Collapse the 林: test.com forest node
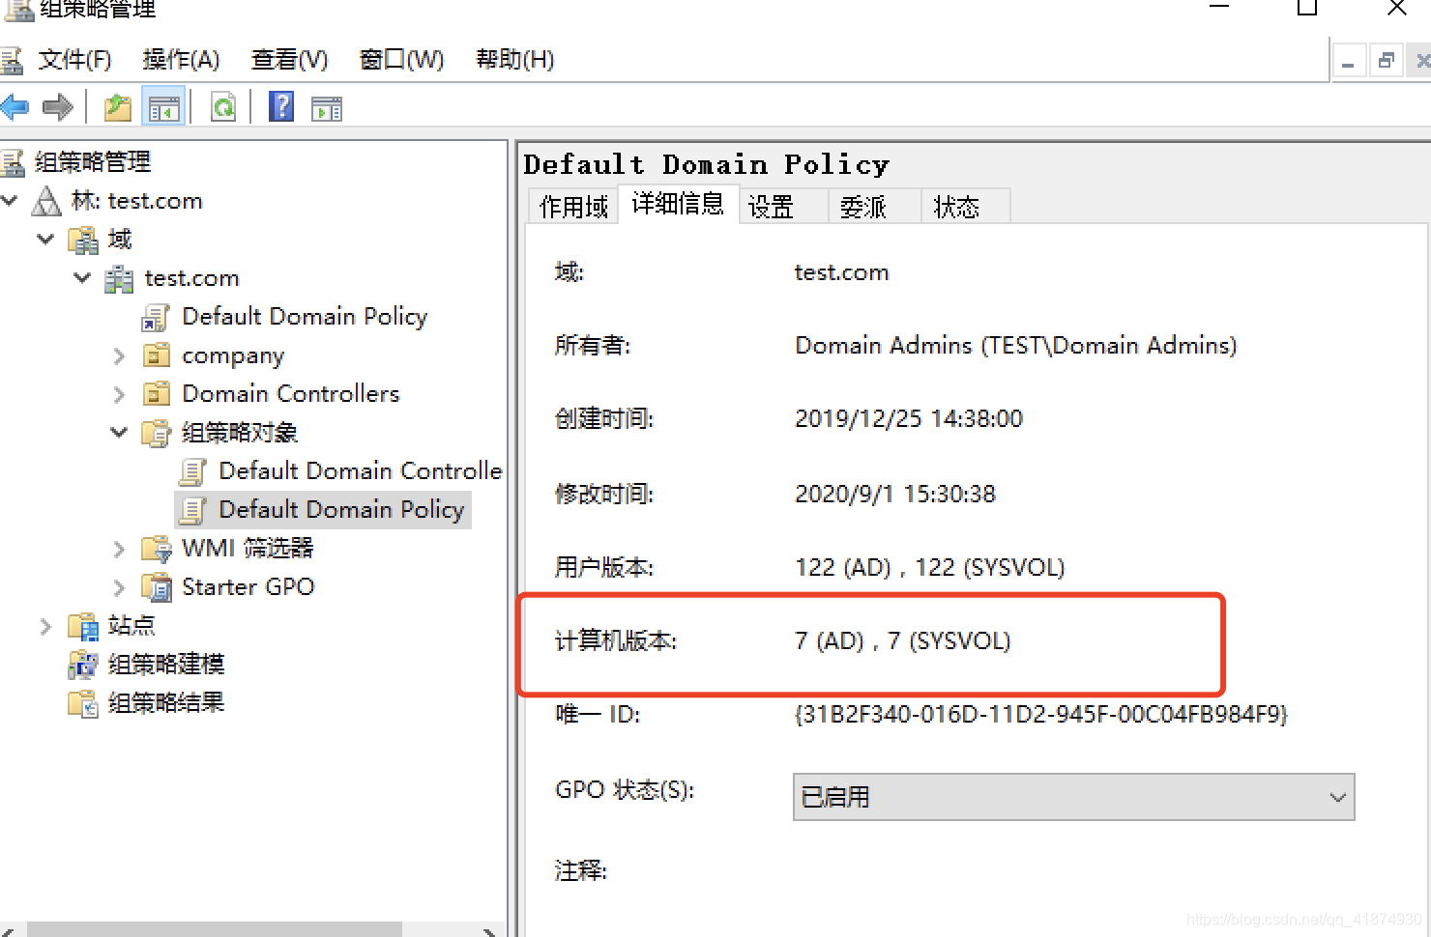The image size is (1431, 937). pyautogui.click(x=11, y=201)
